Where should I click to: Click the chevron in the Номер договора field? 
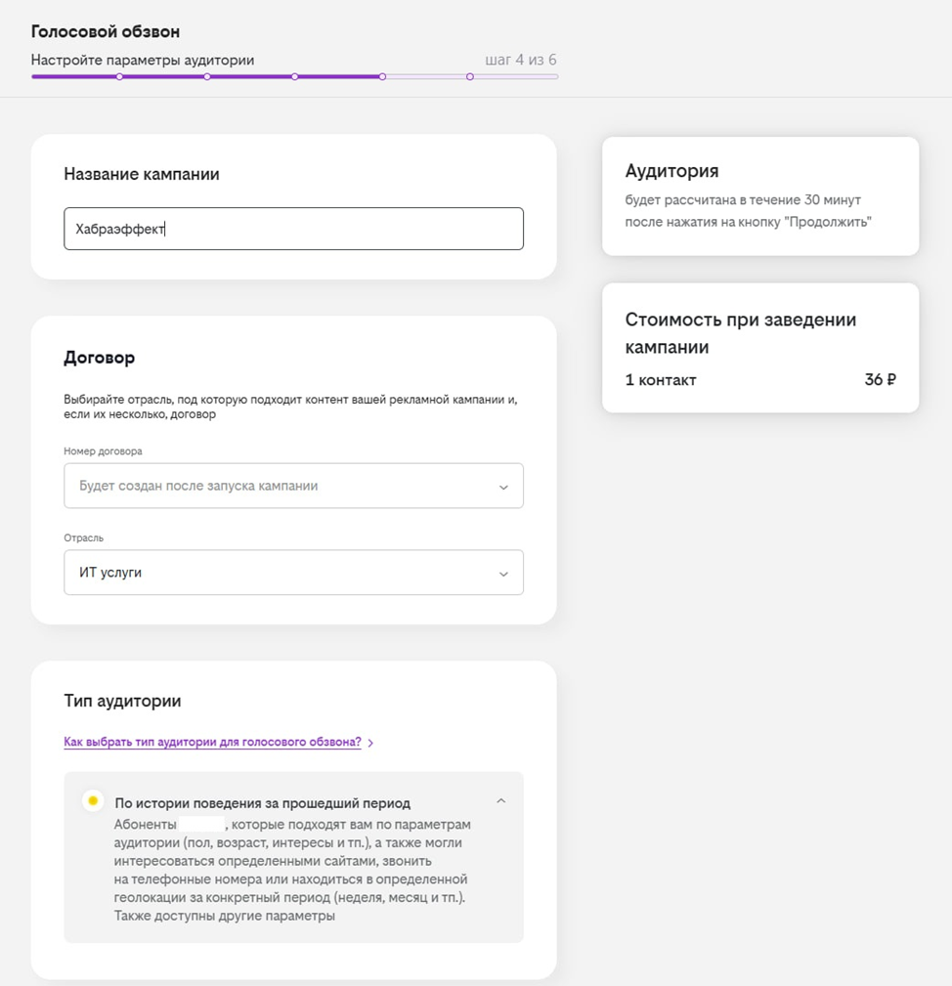503,487
